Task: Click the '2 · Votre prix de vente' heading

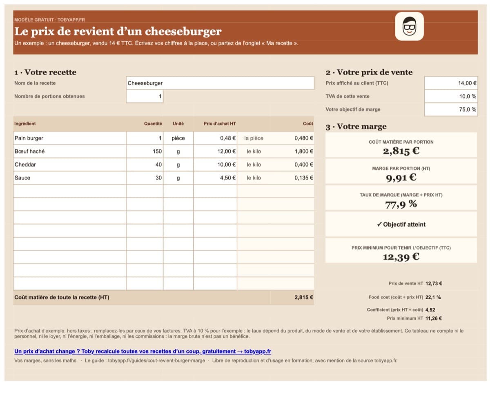Action: [369, 72]
